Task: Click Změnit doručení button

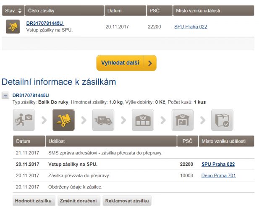Action: coord(79,201)
